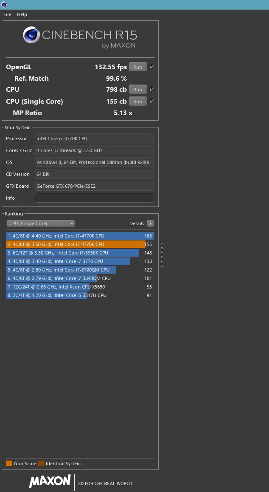Toggle the CPU test checkbox
Screen dimensions: 269x492
[x=152, y=89]
